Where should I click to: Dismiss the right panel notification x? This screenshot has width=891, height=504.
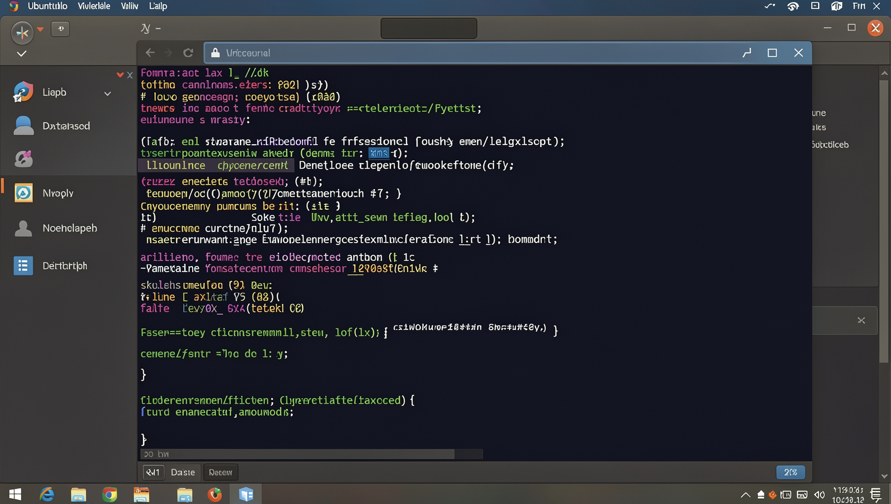(861, 320)
